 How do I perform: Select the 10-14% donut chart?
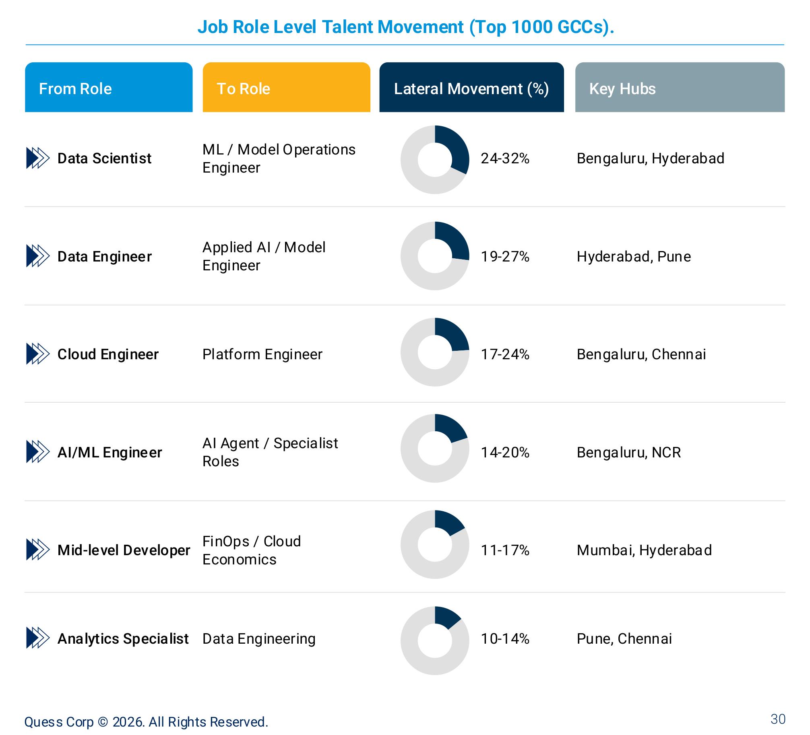(x=435, y=640)
